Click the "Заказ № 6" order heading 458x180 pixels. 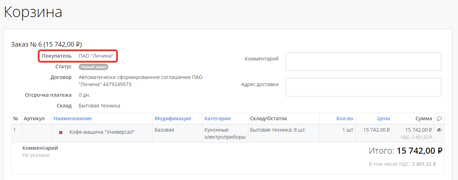[47, 44]
